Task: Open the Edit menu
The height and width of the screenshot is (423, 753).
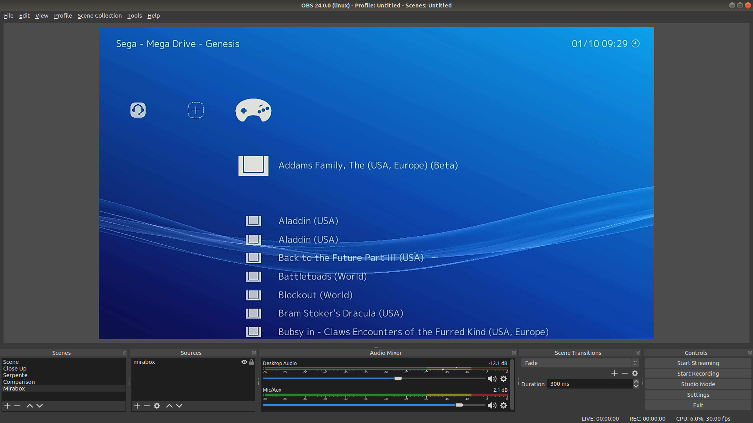Action: 24,16
